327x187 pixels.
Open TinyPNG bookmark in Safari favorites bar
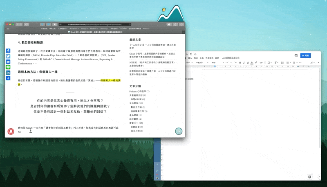tap(123, 29)
